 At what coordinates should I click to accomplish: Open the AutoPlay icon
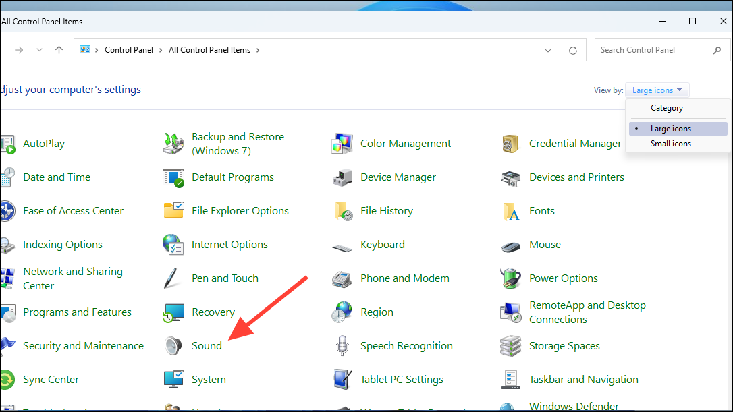(x=7, y=144)
